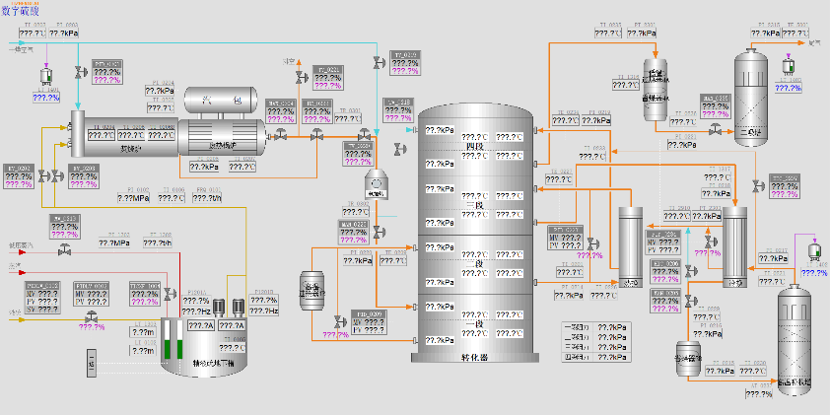Select the FRQ_0101 flow t/h value field

pos(207,198)
